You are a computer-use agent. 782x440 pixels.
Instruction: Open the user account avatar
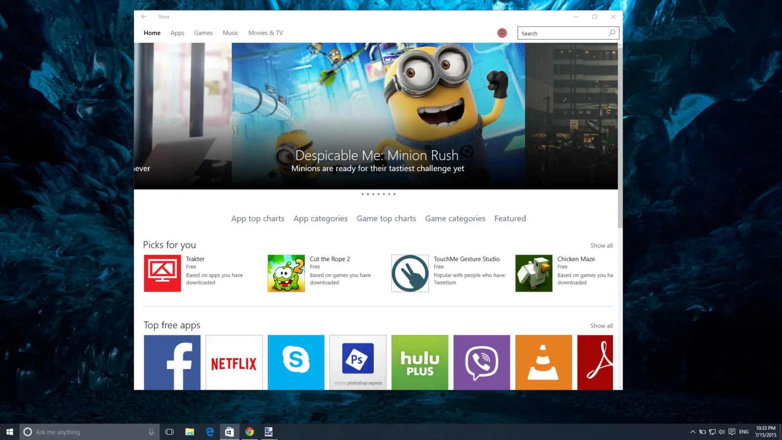(502, 33)
